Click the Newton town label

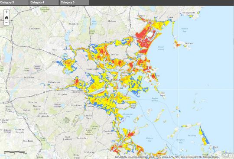click(x=33, y=102)
